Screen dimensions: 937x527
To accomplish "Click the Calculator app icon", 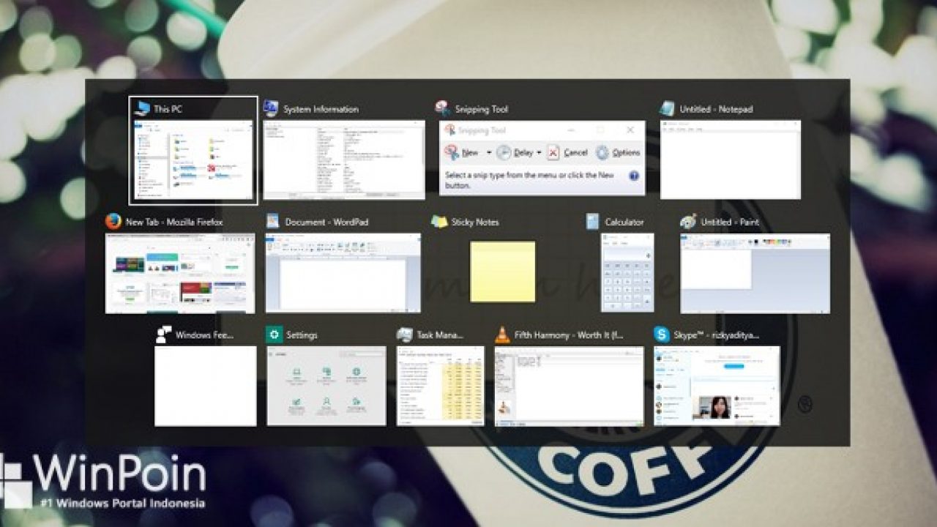I will point(592,221).
